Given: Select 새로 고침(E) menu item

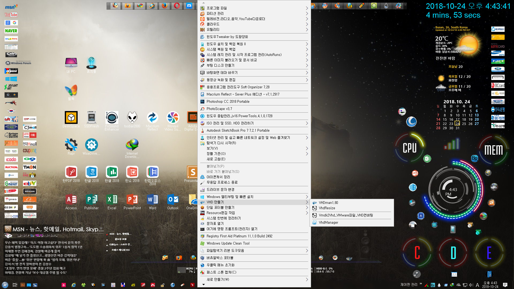Looking at the screenshot, I should click(x=254, y=159).
